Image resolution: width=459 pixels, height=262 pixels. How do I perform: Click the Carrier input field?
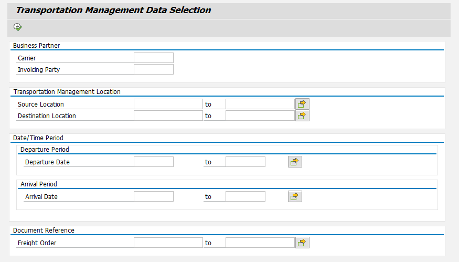[x=153, y=58]
